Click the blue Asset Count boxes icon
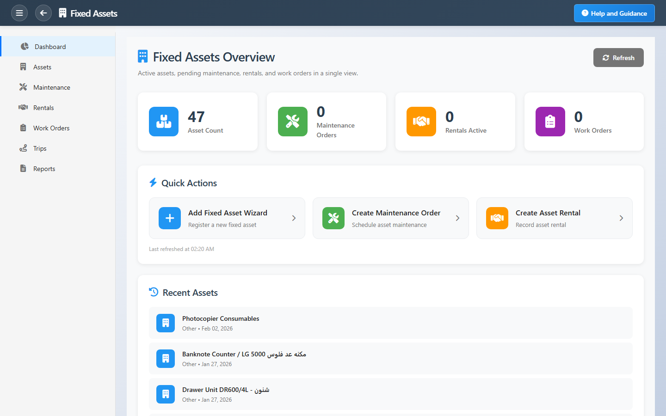The height and width of the screenshot is (416, 666). click(x=164, y=122)
